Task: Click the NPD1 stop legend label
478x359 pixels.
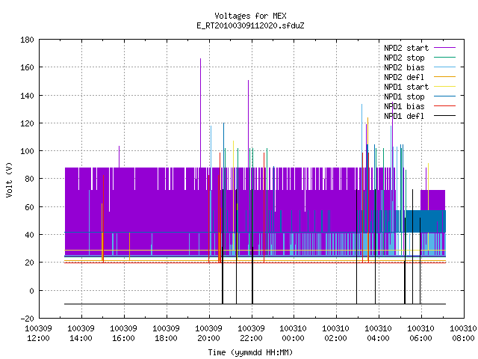Action: coord(404,96)
